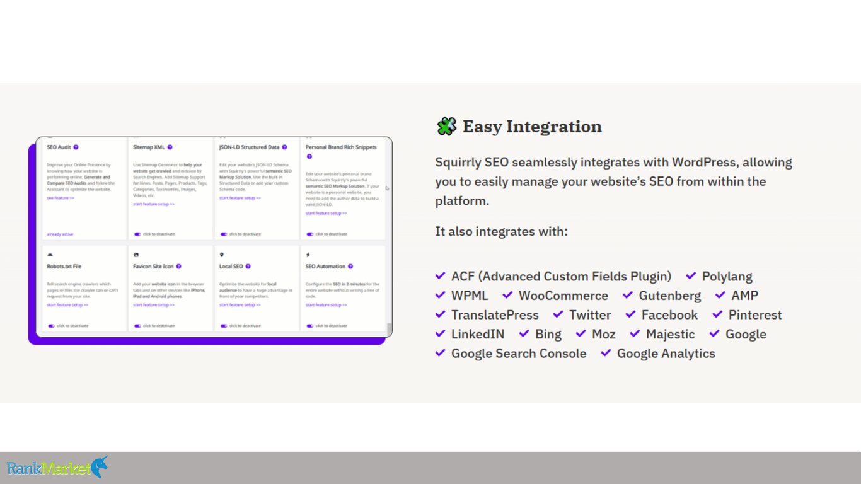Screen dimensions: 861x484
Task: Open Favicon Site Icon's start feature setup link
Action: [154, 305]
